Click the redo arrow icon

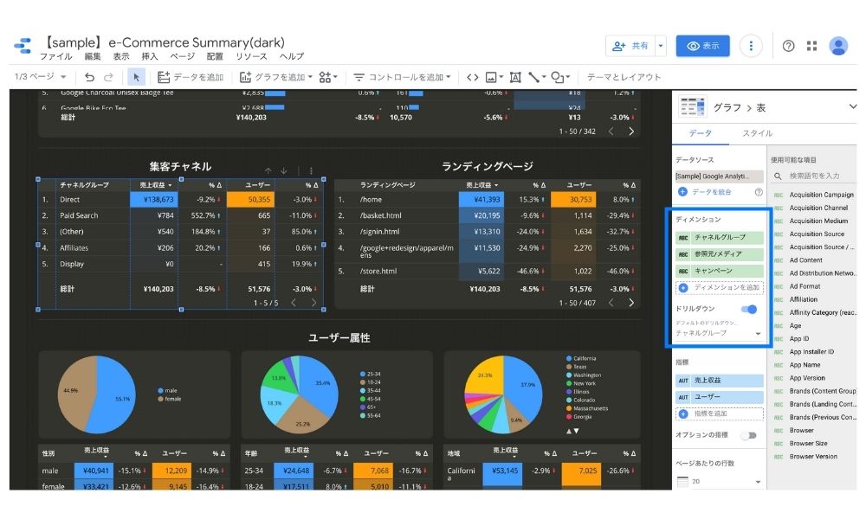coord(109,77)
